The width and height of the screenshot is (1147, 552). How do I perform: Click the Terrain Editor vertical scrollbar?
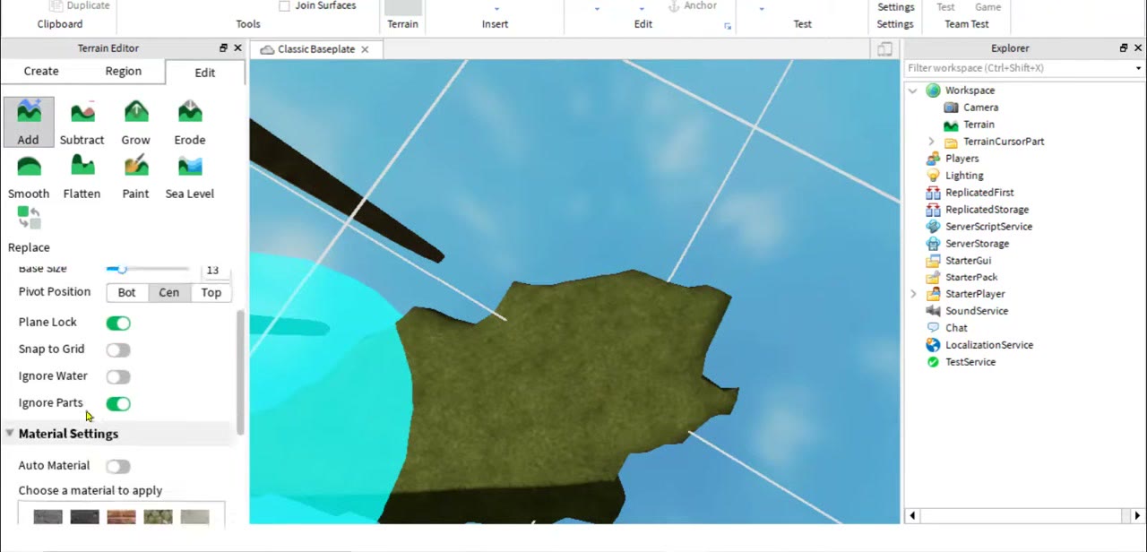(x=240, y=372)
